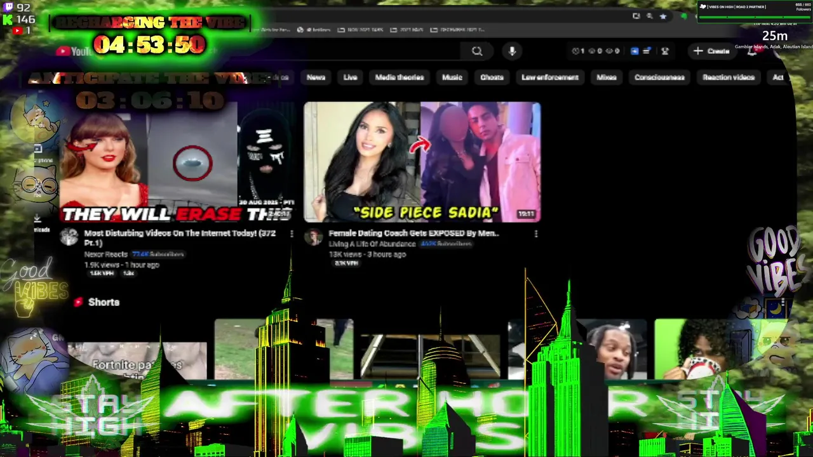Open THEY WILL ERASE THIS video thumbnail
The width and height of the screenshot is (813, 457).
click(177, 162)
